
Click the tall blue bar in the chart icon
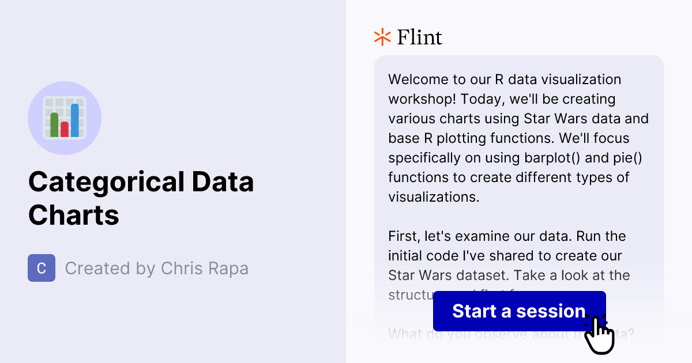pos(74,120)
